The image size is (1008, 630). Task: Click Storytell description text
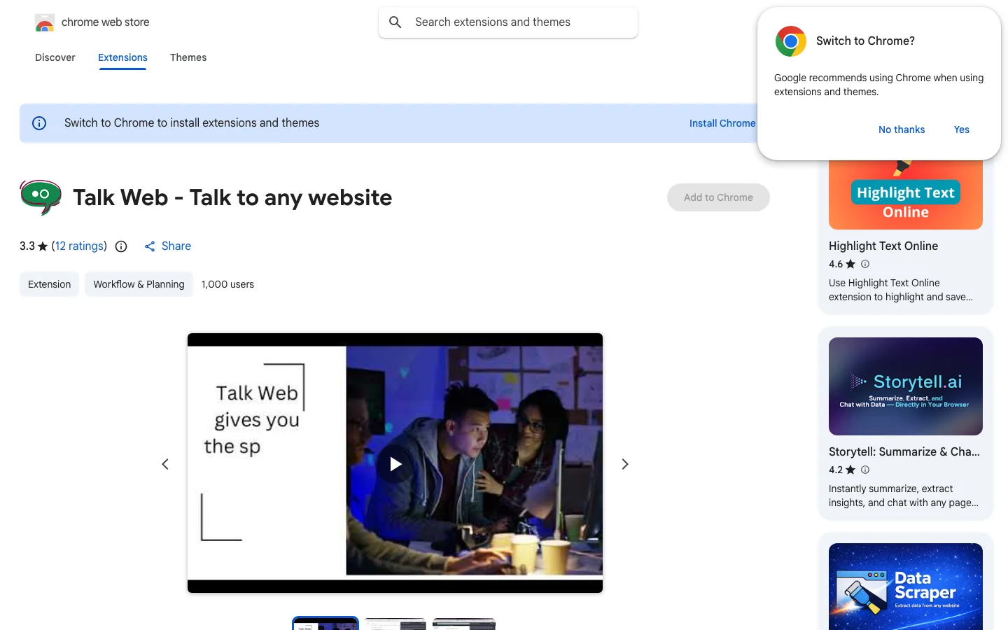pos(904,496)
